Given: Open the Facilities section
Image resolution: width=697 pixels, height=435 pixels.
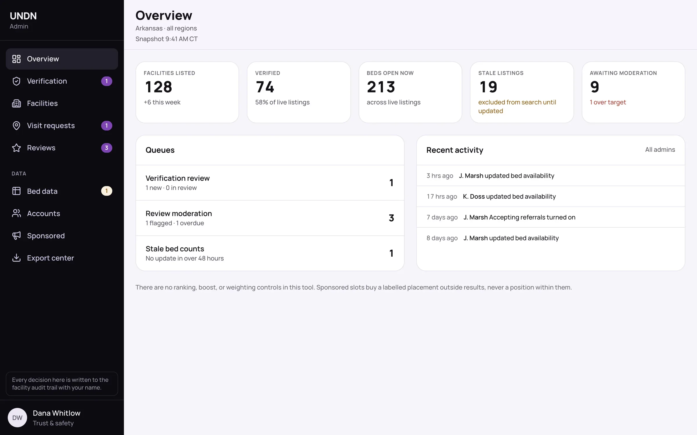Looking at the screenshot, I should [62, 103].
